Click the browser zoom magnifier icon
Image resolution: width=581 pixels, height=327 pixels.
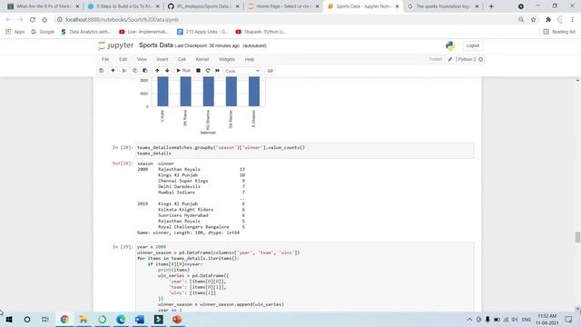(x=521, y=20)
